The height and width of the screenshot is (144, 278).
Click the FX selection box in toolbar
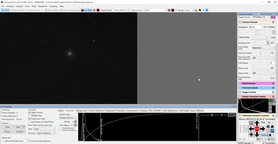click(x=158, y=10)
